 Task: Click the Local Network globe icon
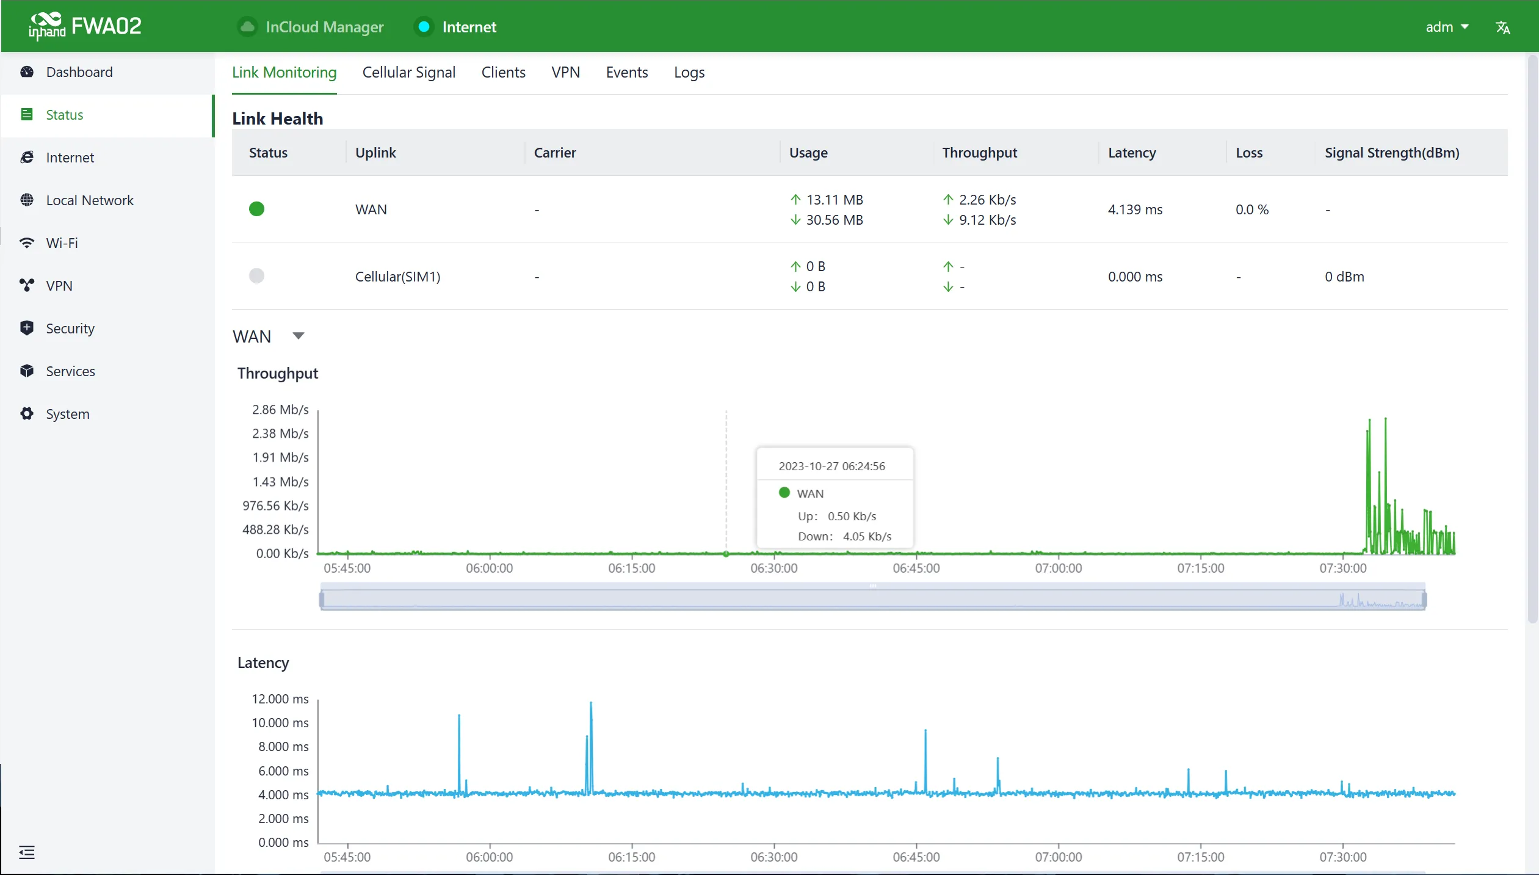27,200
